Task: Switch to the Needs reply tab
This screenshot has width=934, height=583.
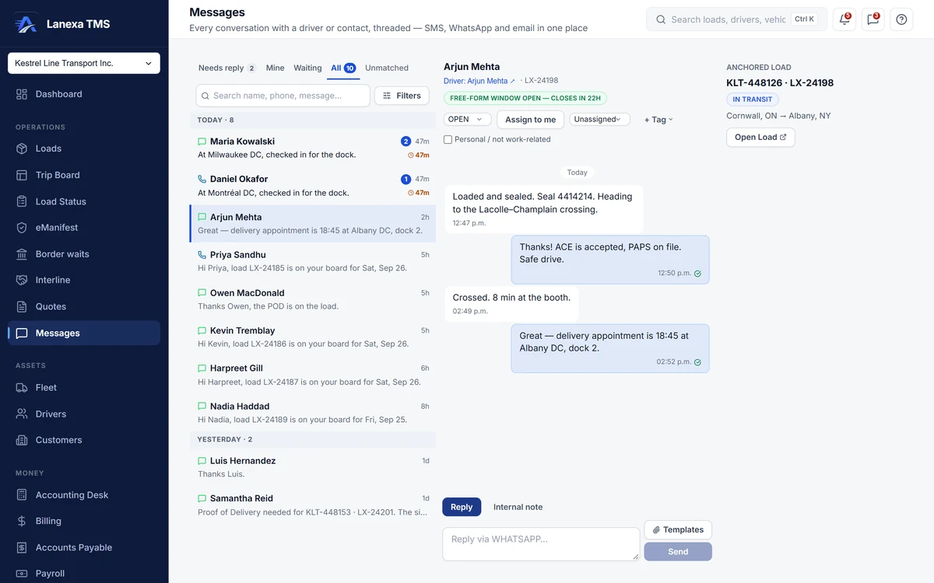Action: [x=226, y=68]
